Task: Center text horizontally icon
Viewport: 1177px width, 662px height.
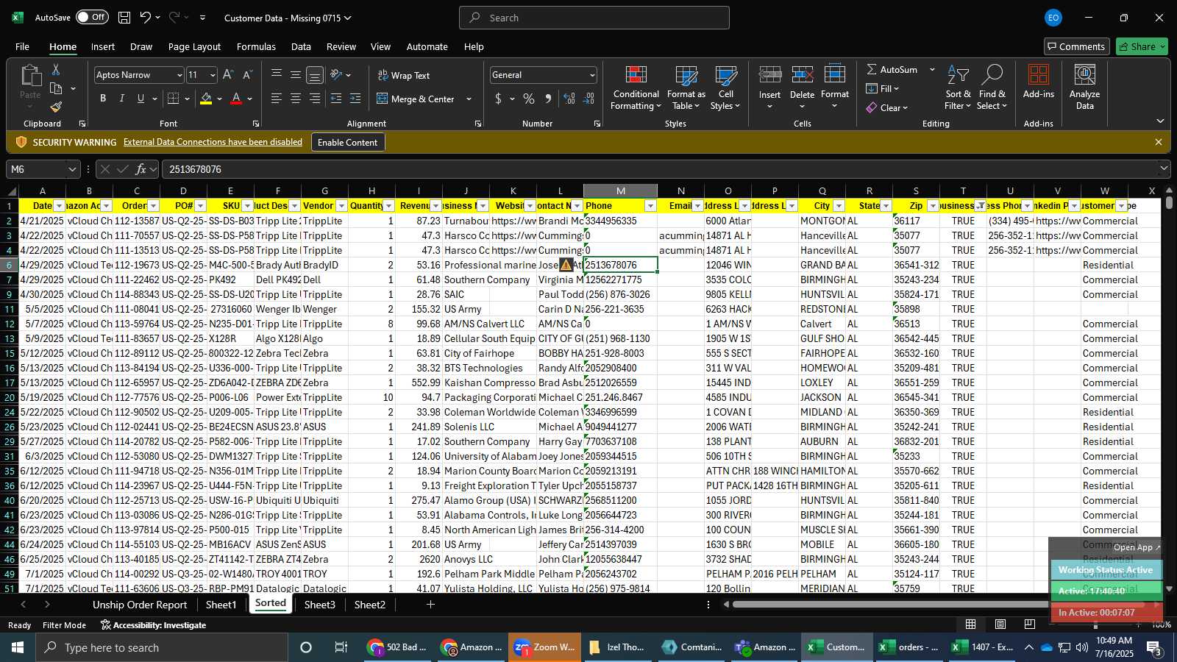Action: point(296,99)
